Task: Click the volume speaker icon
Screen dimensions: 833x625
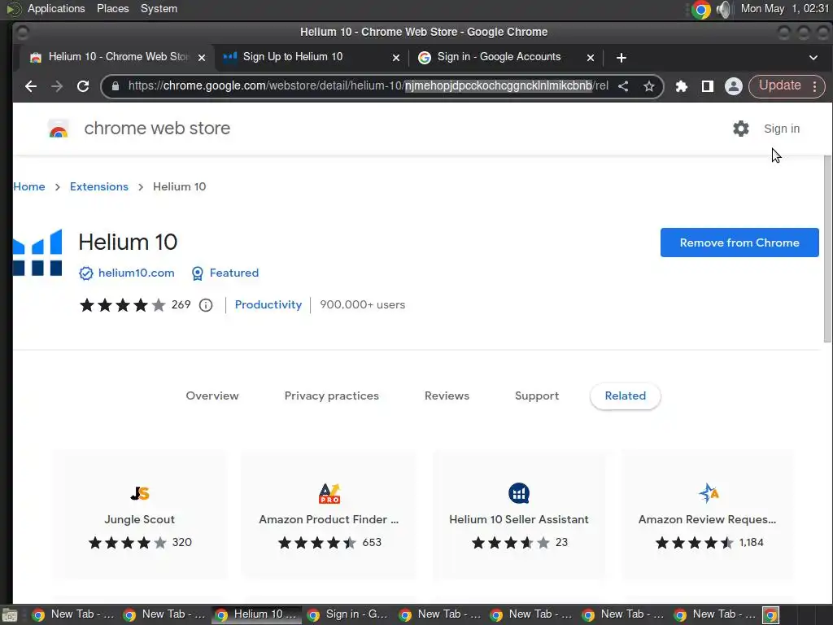Action: click(x=723, y=9)
